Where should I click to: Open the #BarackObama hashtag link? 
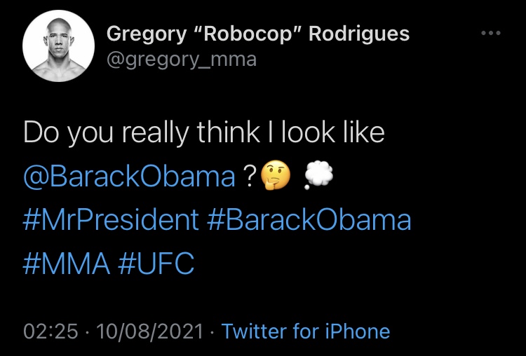(309, 220)
